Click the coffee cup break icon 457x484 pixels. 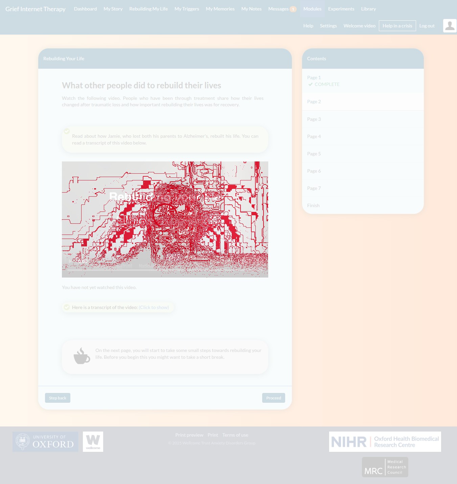click(82, 356)
